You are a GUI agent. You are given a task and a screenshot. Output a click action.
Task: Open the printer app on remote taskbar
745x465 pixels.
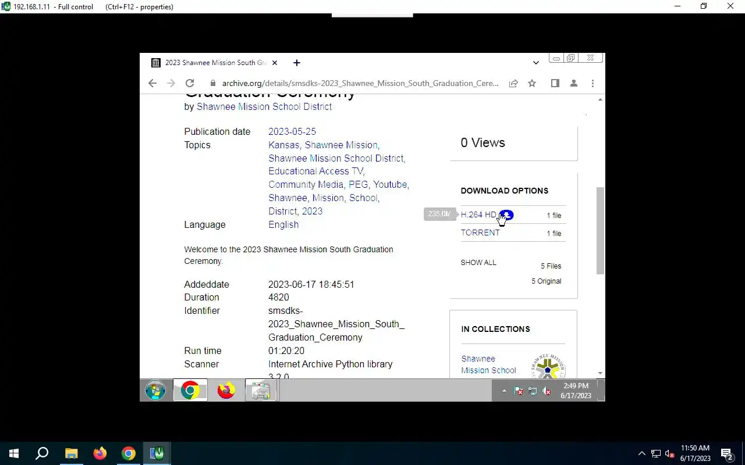click(x=261, y=391)
